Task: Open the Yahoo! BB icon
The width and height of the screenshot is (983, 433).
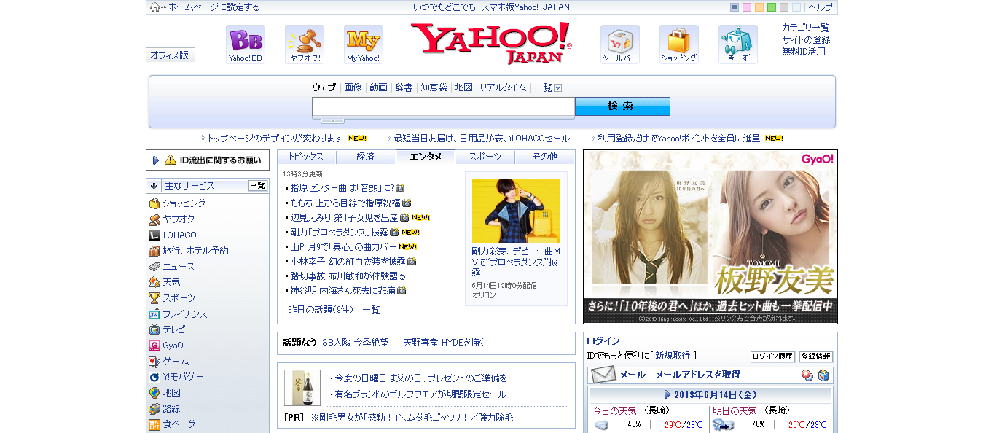Action: click(245, 44)
